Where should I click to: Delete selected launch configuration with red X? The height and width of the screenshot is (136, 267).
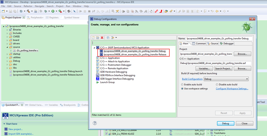pyautogui.click(x=102, y=38)
